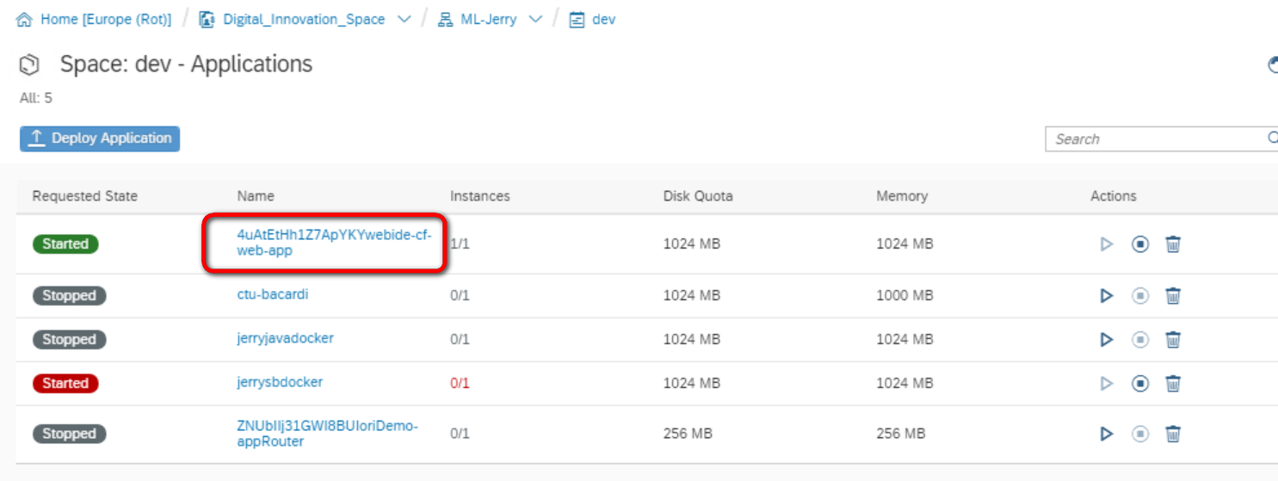Start the ZNUbIIj31GWI8BUIoriDemo-appRouter application
1278x481 pixels.
click(1107, 434)
